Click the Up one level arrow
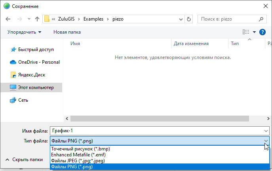Screen dimensions: 272x171 pyautogui.click(x=37, y=19)
